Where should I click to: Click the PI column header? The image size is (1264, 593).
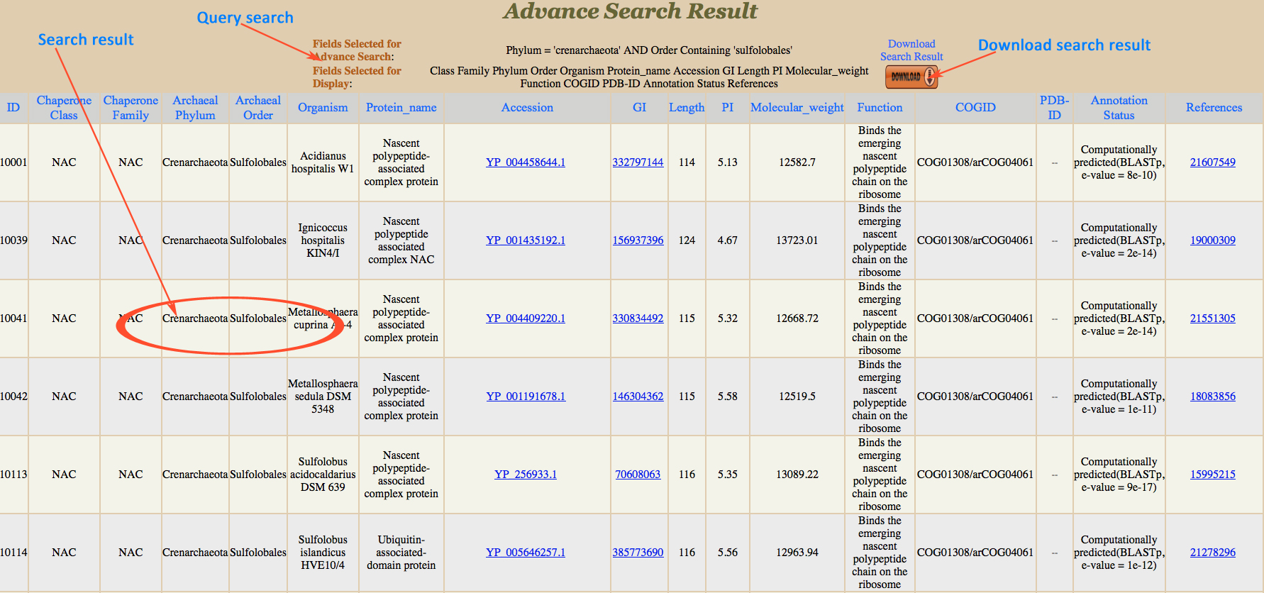728,108
